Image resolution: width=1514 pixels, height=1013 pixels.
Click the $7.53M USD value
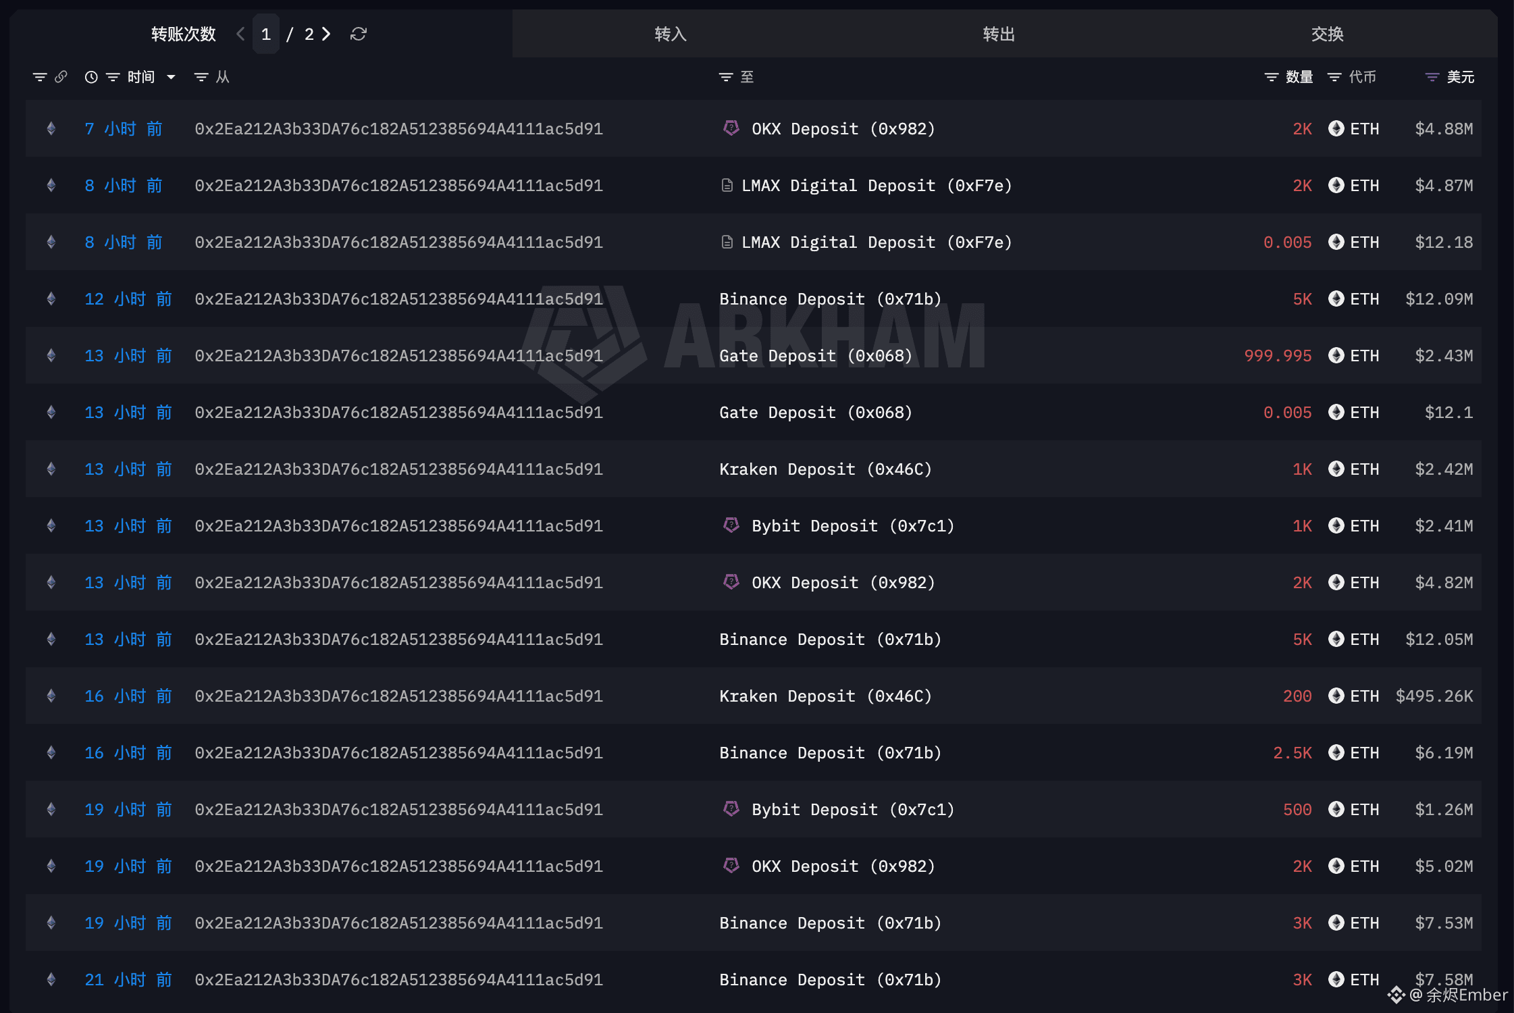(x=1444, y=923)
